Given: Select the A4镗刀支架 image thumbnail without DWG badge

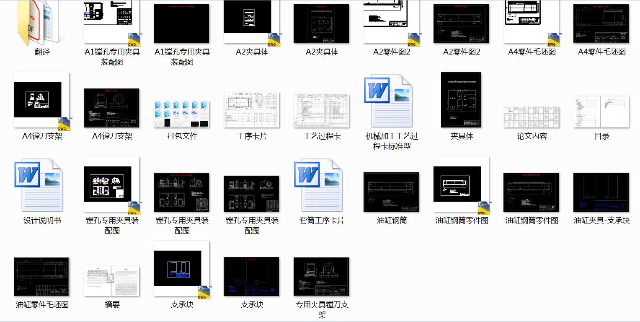Looking at the screenshot, I should [112, 108].
